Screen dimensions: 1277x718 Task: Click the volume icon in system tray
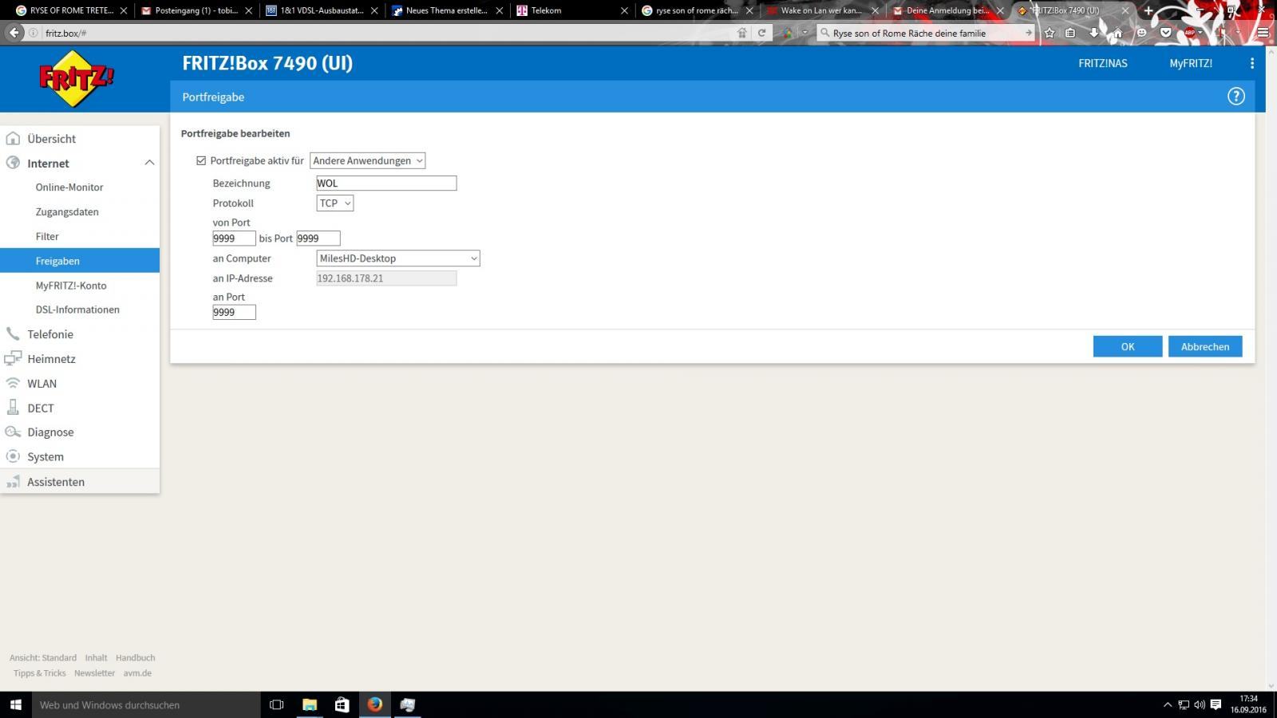(x=1200, y=704)
